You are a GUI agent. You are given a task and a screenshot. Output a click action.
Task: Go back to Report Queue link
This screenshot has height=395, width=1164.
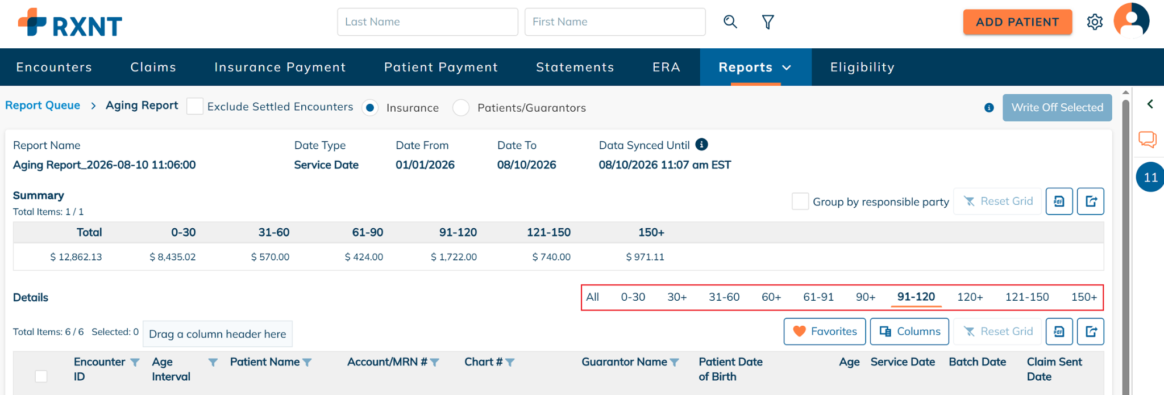click(x=43, y=106)
